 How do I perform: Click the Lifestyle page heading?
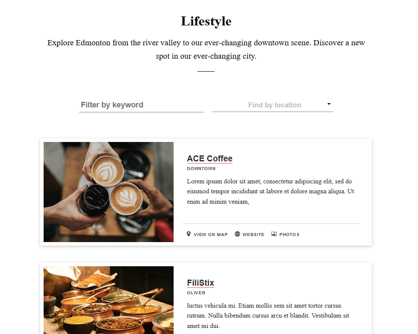[x=206, y=21]
